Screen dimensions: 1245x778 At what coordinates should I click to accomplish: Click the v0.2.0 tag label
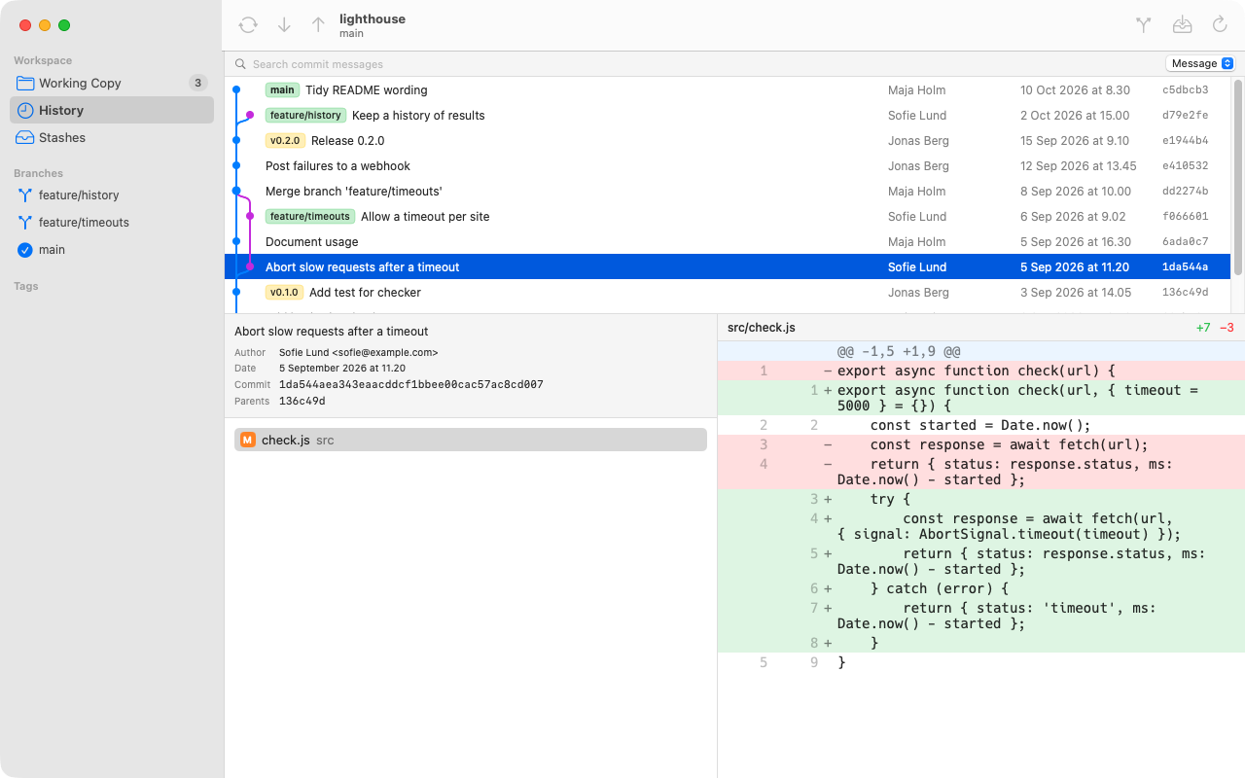[x=285, y=140]
